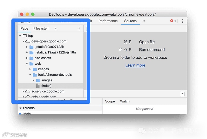Select the developers.google.com label
This screenshot has height=139, width=207.
pos(49,41)
